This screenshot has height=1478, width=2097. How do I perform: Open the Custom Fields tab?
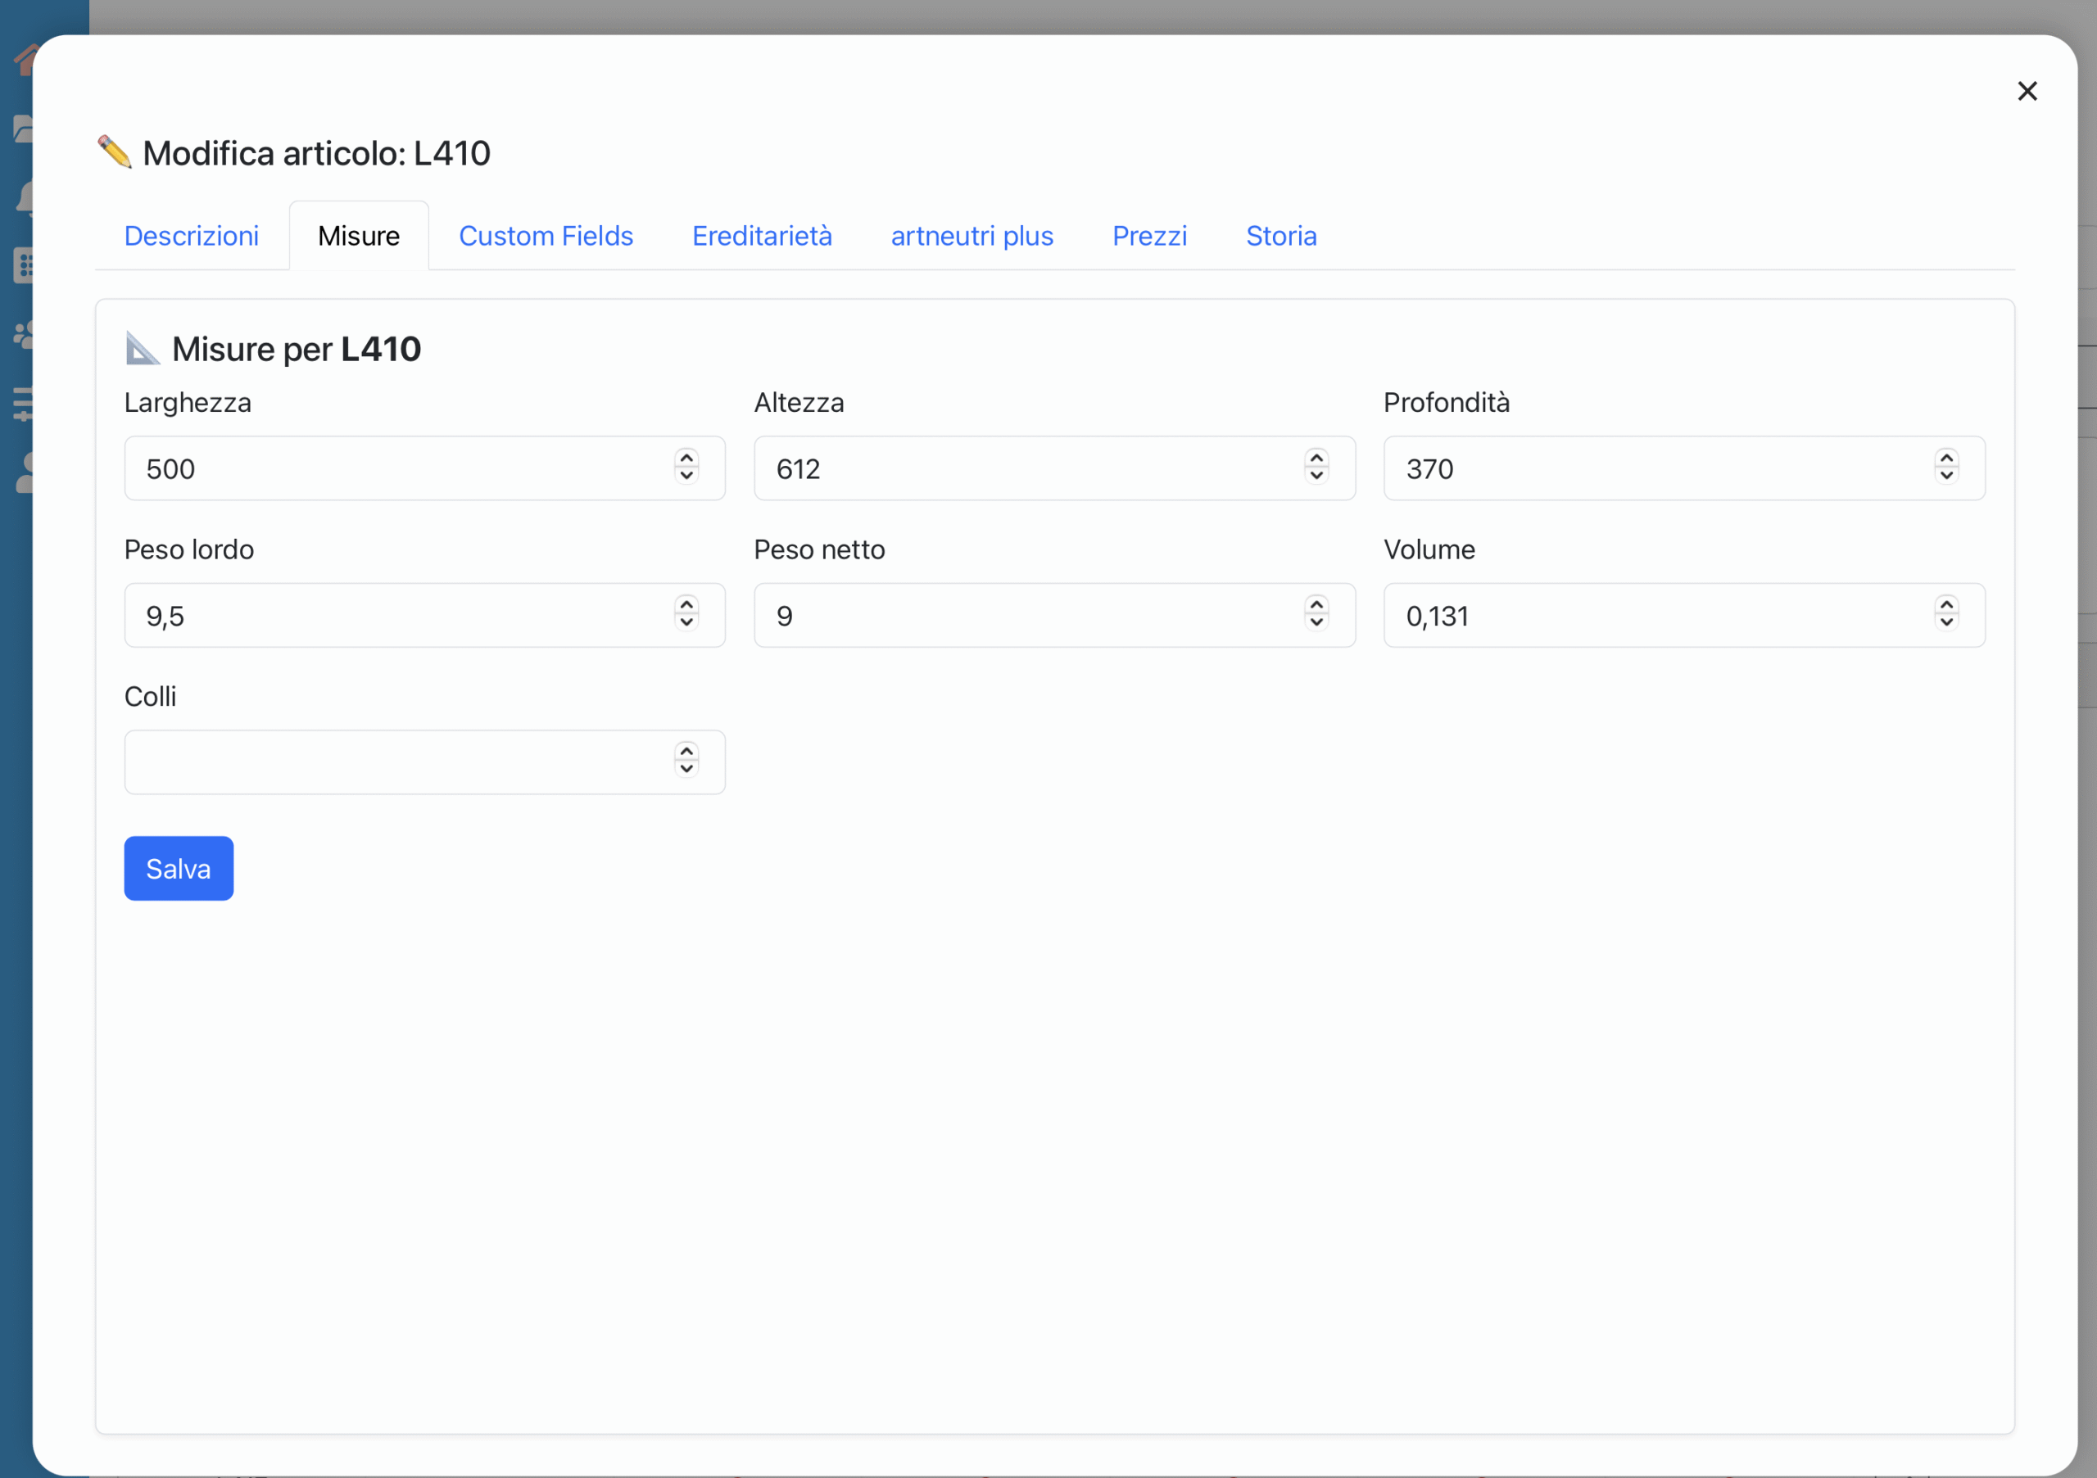tap(546, 236)
